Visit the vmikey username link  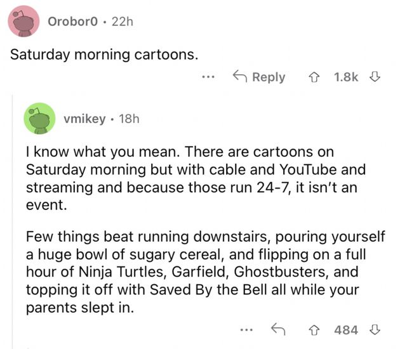pyautogui.click(x=84, y=119)
